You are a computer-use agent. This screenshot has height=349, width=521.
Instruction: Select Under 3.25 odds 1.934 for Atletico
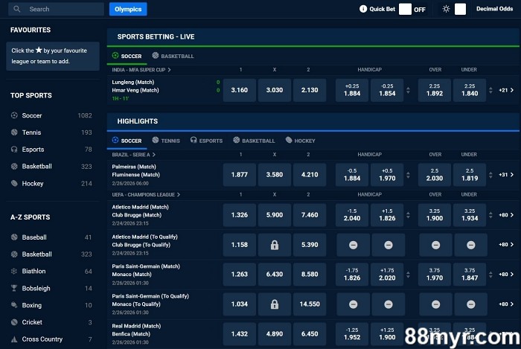[x=470, y=215]
